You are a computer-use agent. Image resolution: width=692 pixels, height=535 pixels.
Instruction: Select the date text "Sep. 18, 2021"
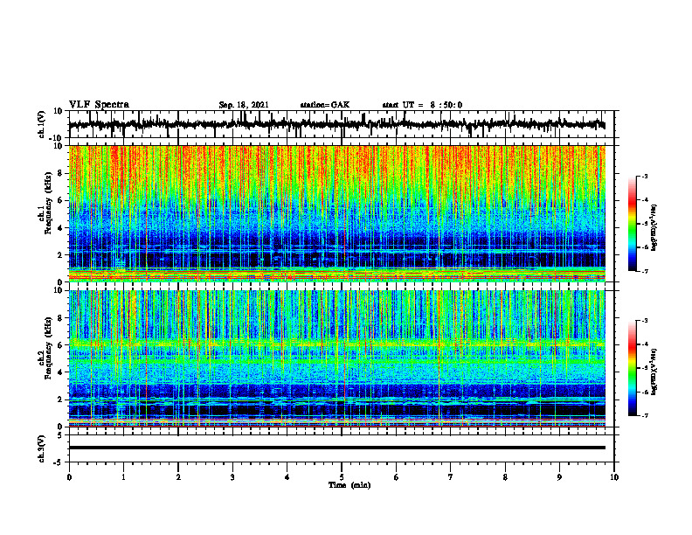click(x=244, y=105)
